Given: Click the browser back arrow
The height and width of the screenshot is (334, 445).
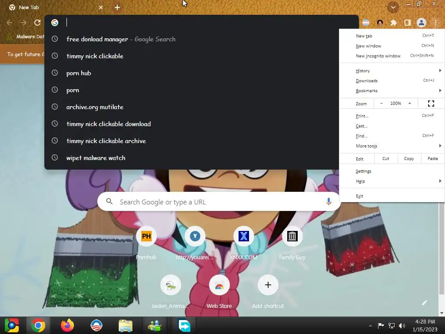Looking at the screenshot, I should click(x=10, y=23).
